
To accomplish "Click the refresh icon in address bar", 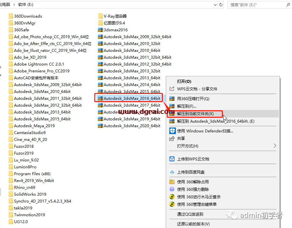I will coord(221,5).
